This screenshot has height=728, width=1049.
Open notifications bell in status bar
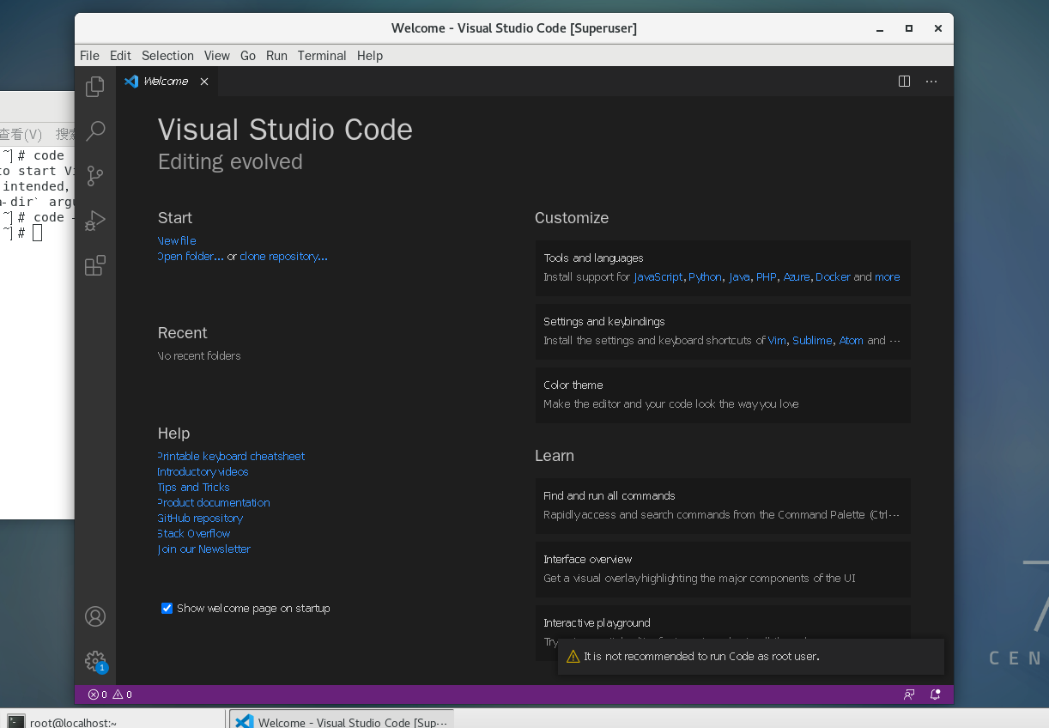click(936, 695)
